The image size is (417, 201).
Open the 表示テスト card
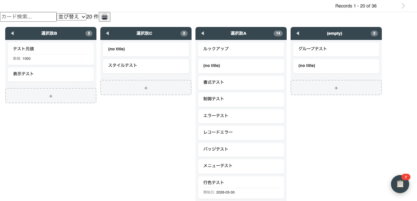point(51,74)
